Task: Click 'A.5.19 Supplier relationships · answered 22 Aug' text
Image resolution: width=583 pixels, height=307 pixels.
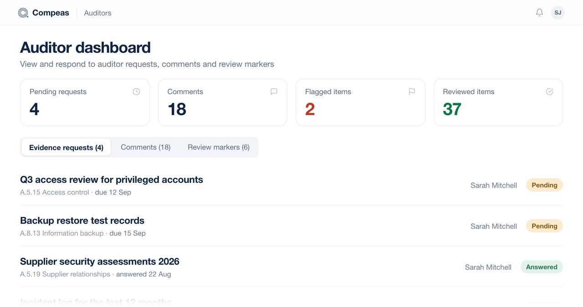Action: 96,274
